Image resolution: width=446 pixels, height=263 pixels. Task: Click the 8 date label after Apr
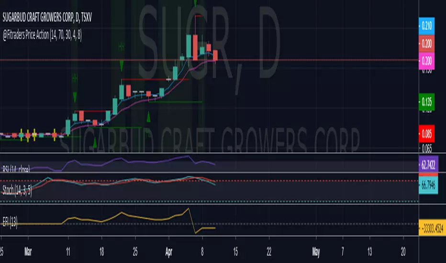click(202, 252)
